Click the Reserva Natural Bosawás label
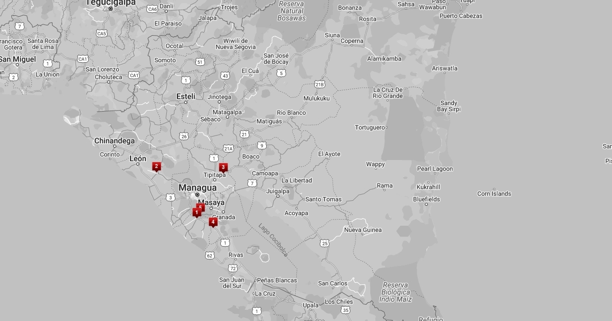612x321 pixels. (292, 11)
